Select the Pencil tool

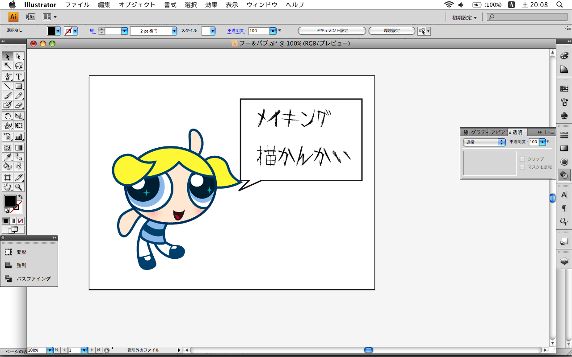pos(19,95)
